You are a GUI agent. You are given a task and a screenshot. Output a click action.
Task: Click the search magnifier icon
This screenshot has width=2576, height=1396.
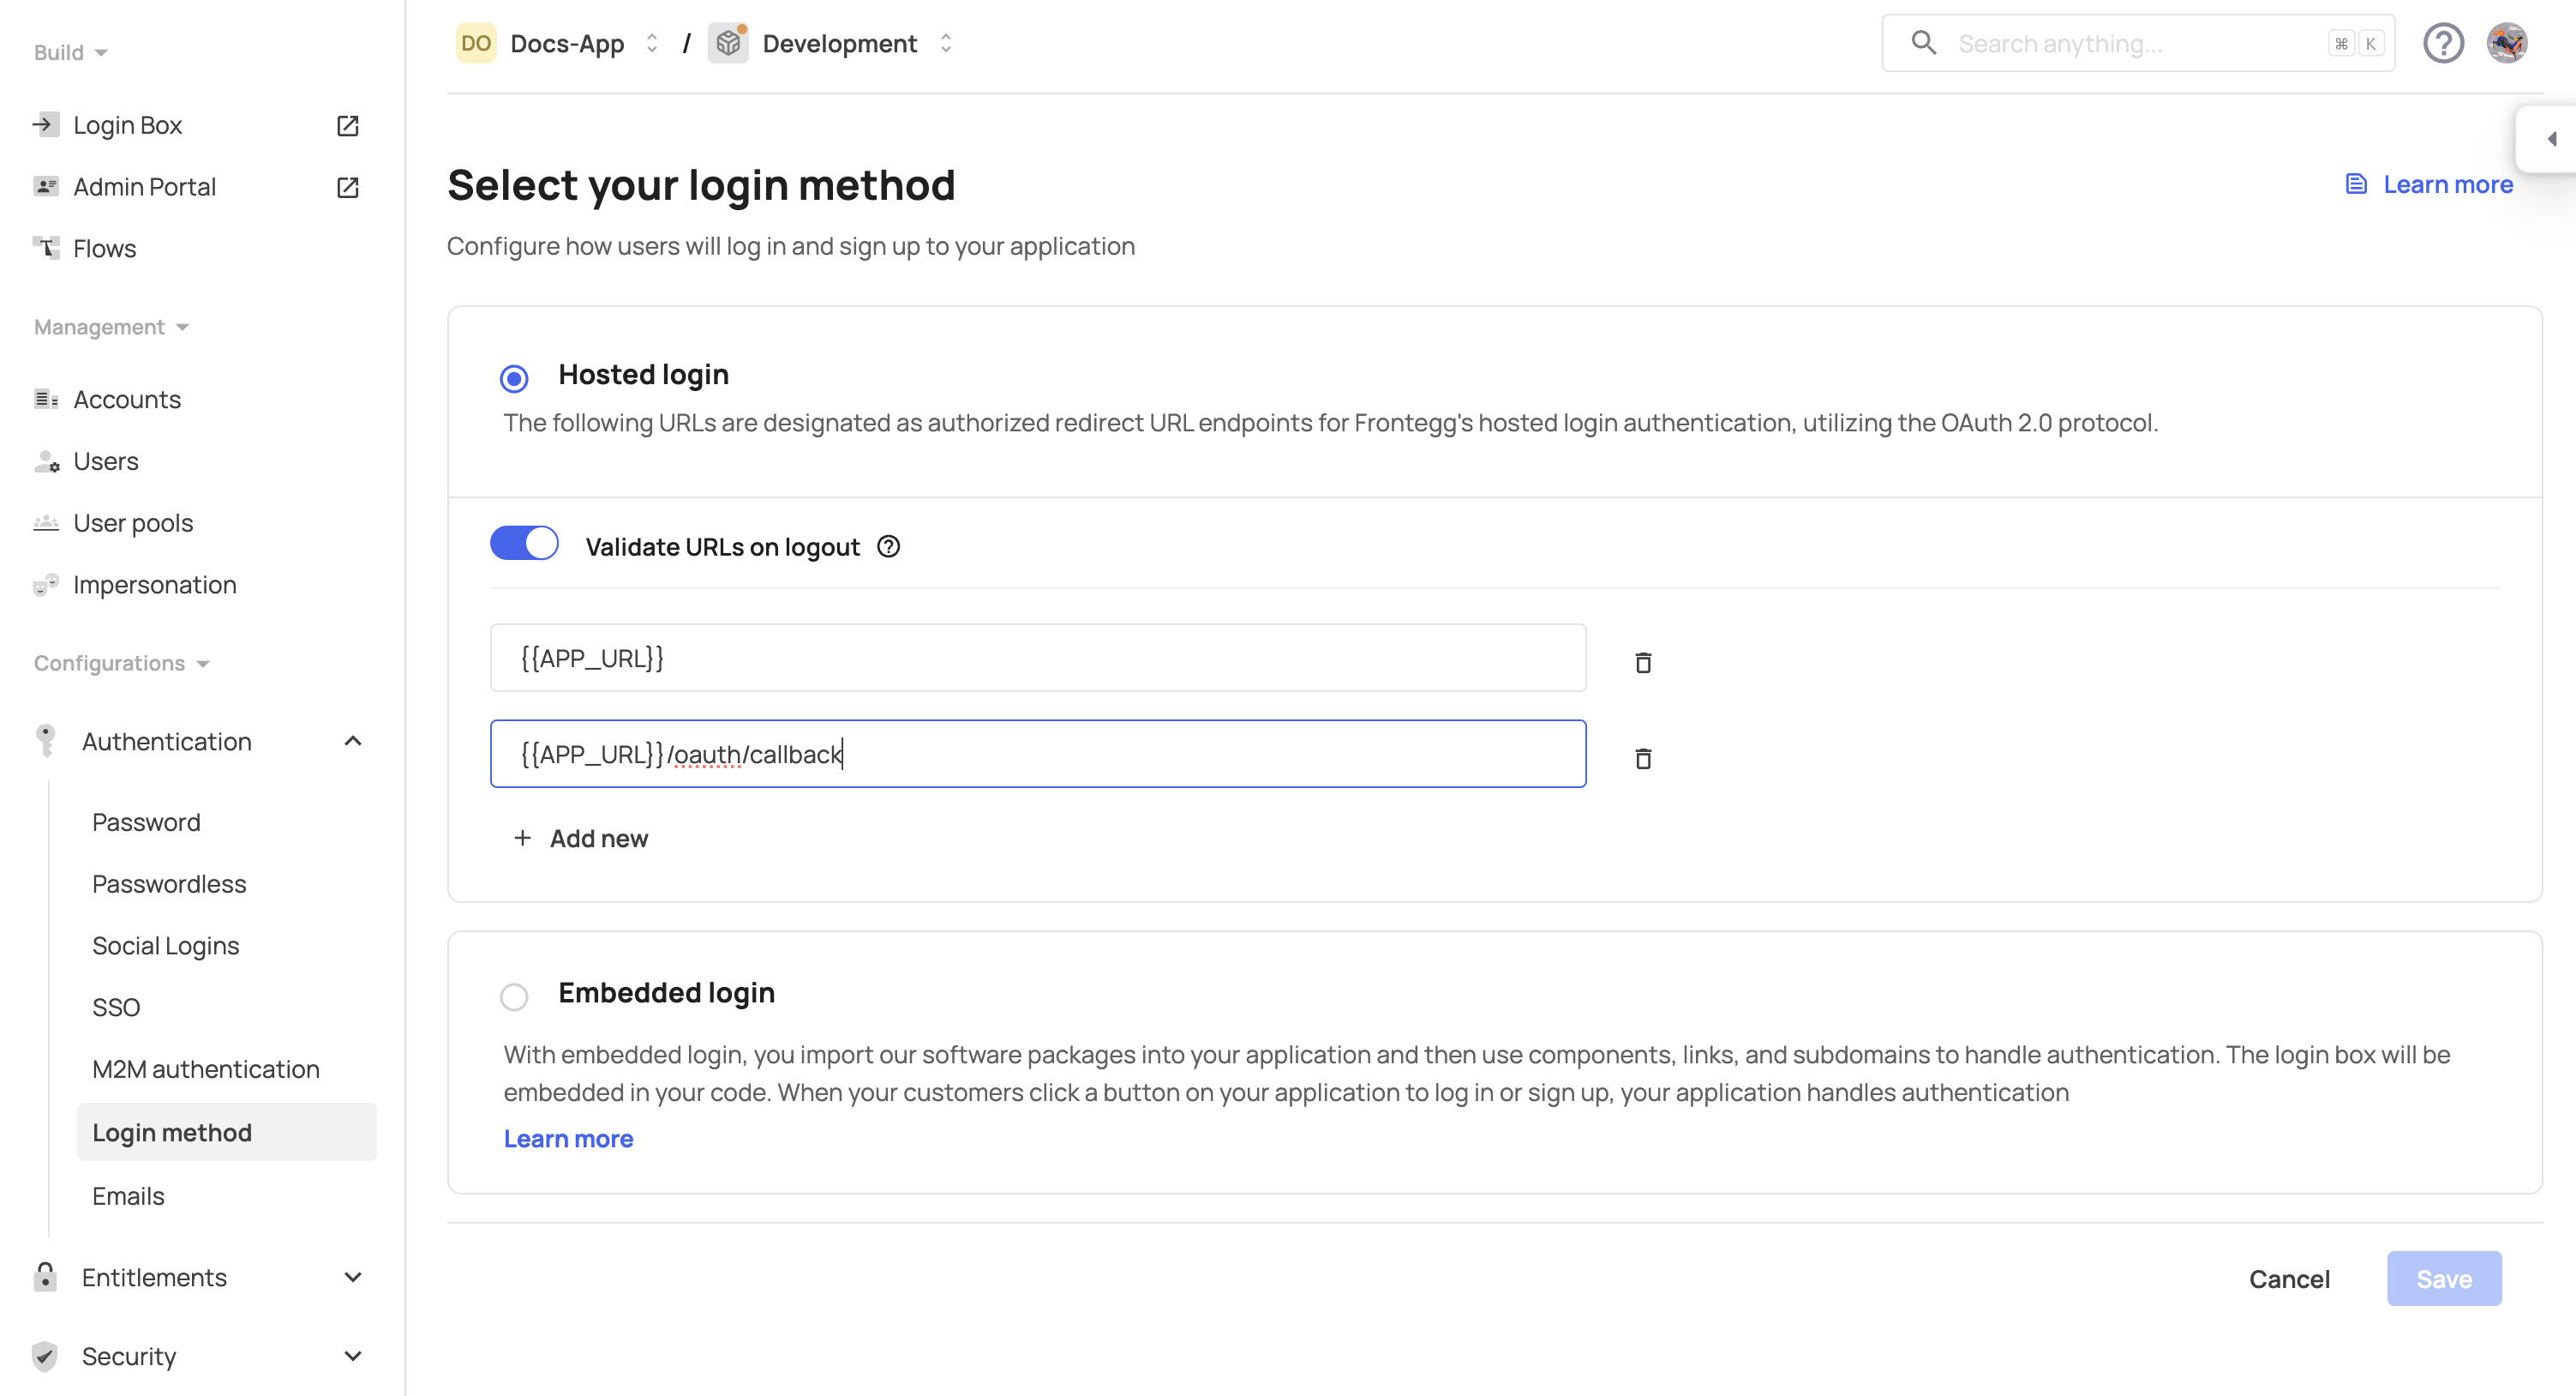(1924, 42)
